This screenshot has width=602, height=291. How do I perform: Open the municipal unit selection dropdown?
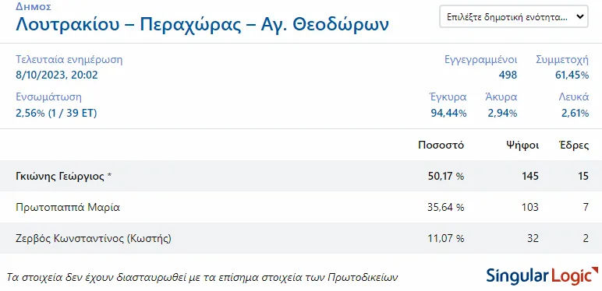click(x=514, y=16)
